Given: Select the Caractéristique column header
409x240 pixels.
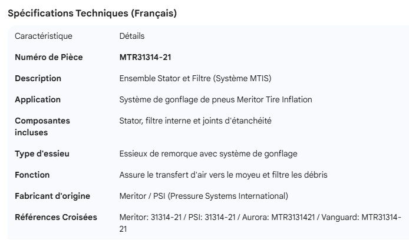Looking at the screenshot, I should (x=43, y=36).
